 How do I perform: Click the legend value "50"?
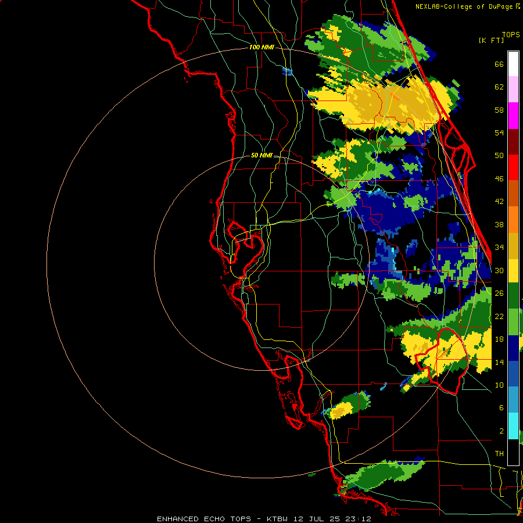[x=499, y=156]
